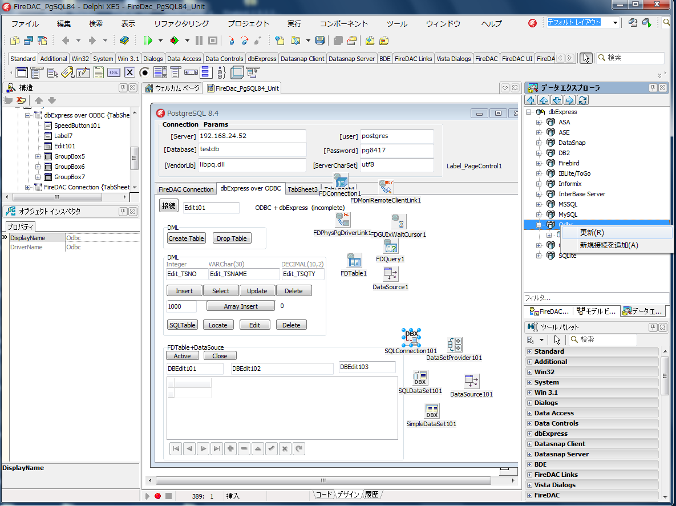Viewport: 676px width, 506px height.
Task: Select the DataSource1 component icon
Action: click(391, 274)
